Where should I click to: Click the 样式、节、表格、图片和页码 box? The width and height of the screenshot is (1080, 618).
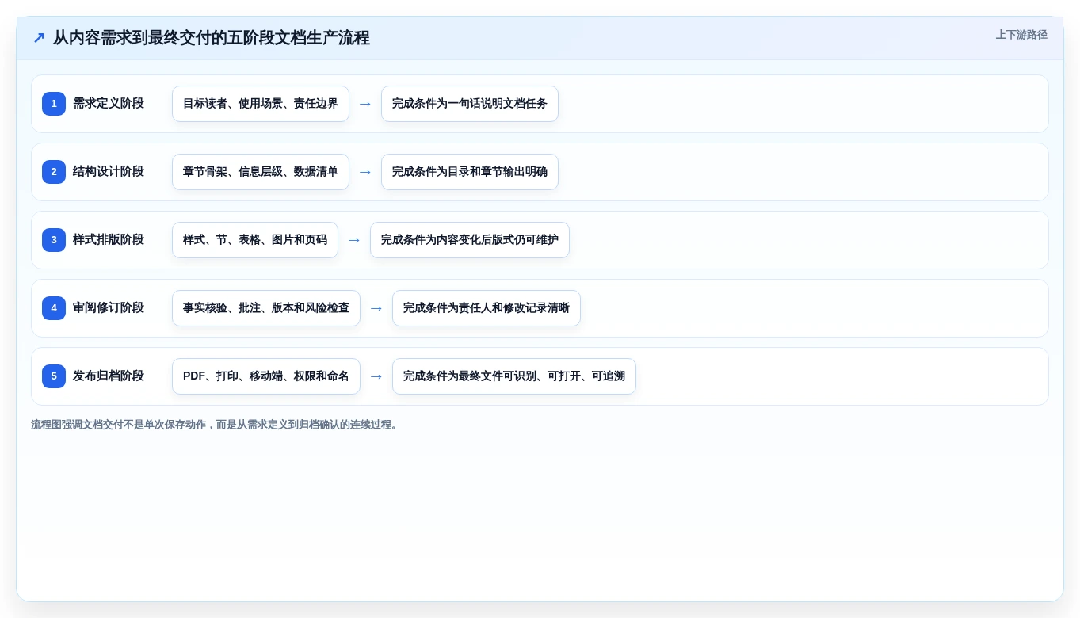pyautogui.click(x=255, y=240)
